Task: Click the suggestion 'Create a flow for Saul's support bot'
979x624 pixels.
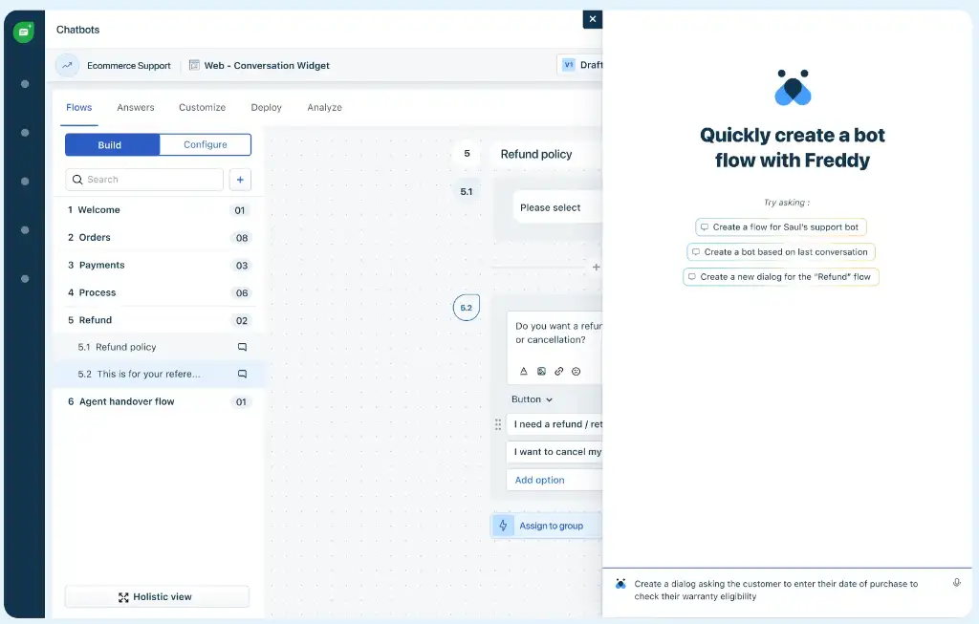Action: [781, 226]
